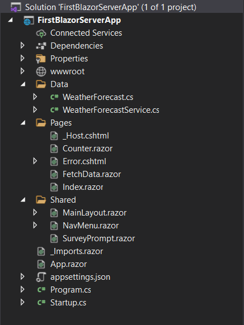Expand the appsettings.json node
Viewport: 244px width, 325px height.
22,277
